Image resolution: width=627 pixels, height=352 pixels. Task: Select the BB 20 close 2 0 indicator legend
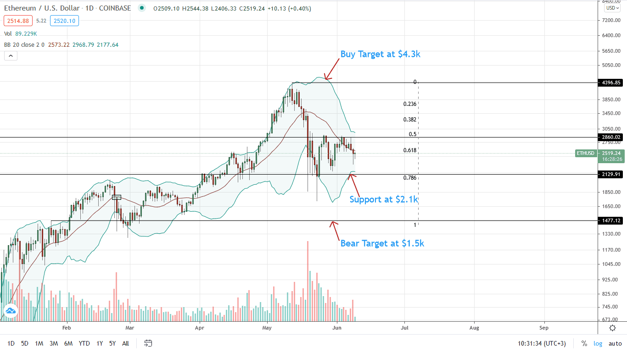(62, 45)
